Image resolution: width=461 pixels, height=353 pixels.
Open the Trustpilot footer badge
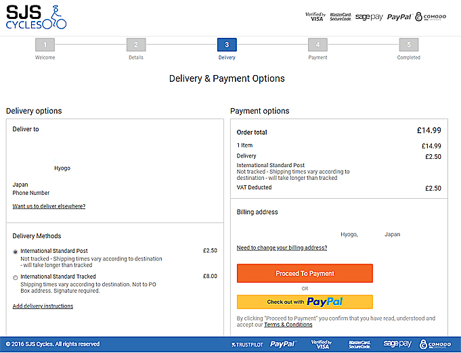point(248,344)
